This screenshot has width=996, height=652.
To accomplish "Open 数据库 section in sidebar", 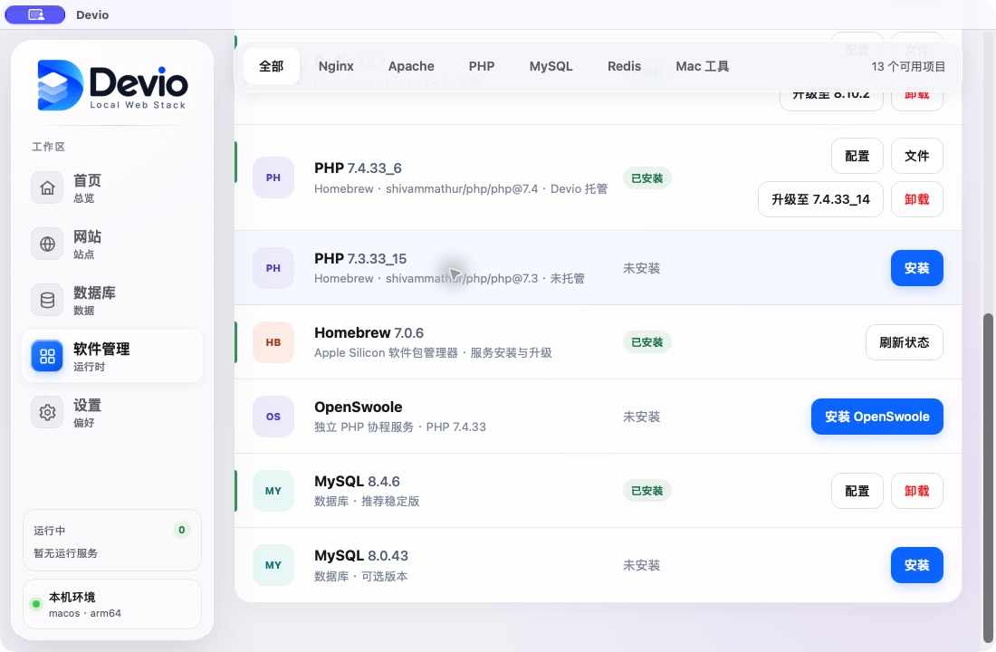I will [112, 300].
